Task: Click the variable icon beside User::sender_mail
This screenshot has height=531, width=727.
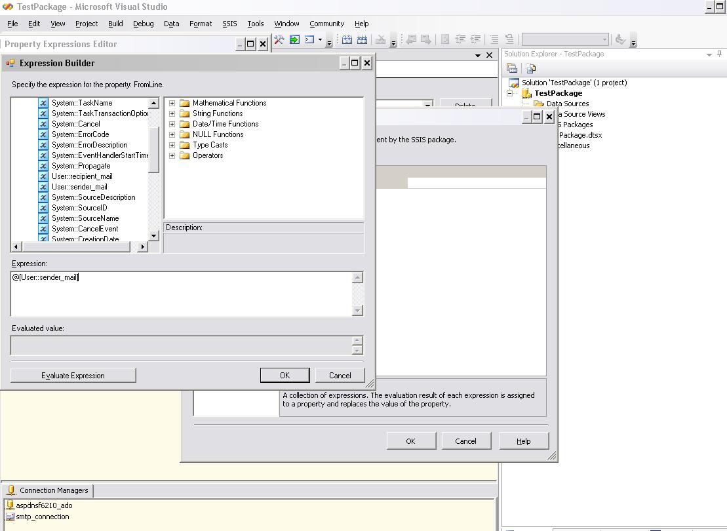Action: point(43,187)
